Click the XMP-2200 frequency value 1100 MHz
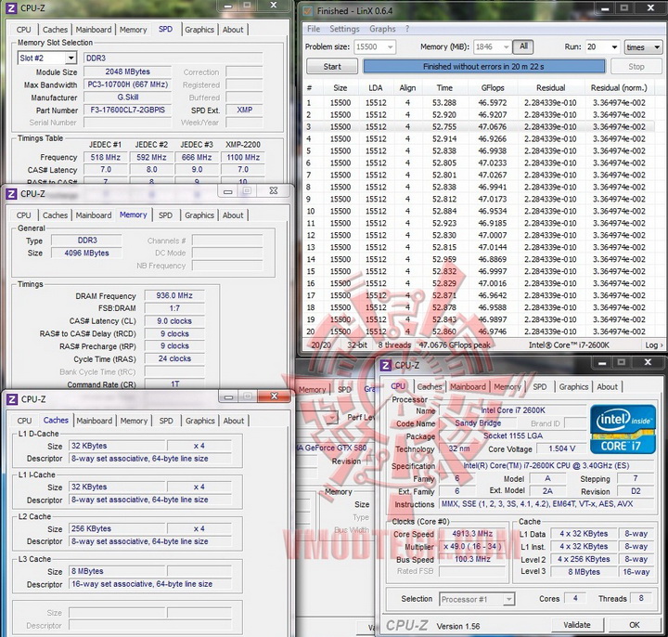Image resolution: width=668 pixels, height=637 pixels. point(243,157)
